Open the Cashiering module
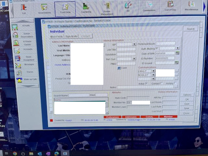This screenshot has height=156, width=208. [x=86, y=8]
